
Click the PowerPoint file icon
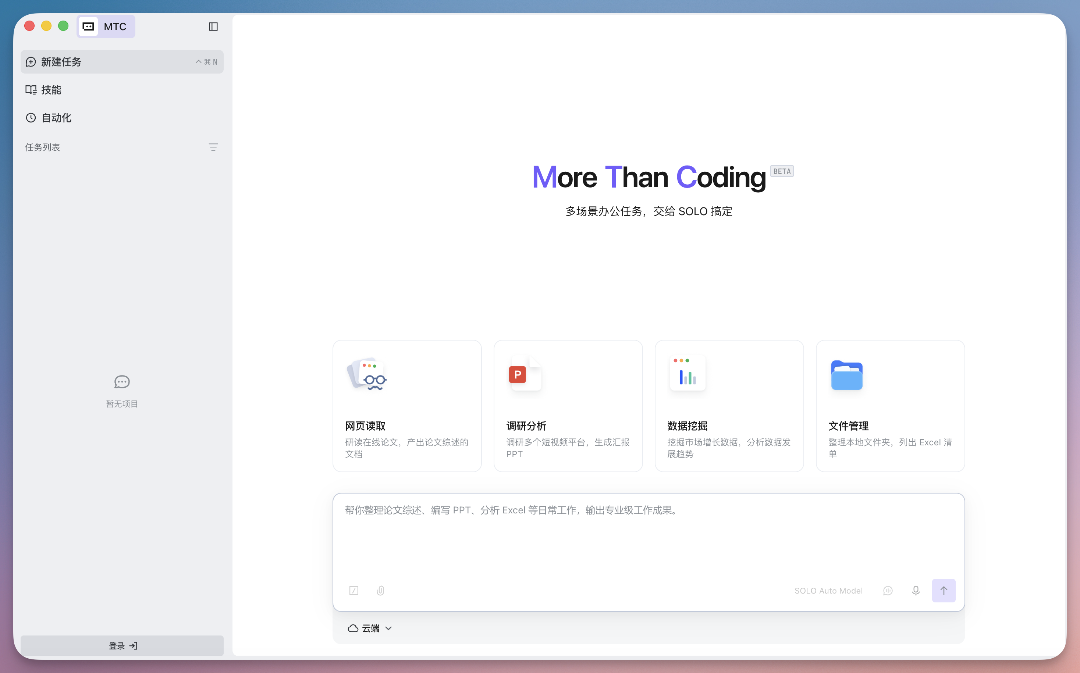525,374
